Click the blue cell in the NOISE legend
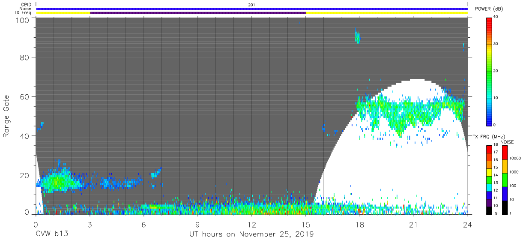The width and height of the screenshot is (526, 243). pos(504,193)
